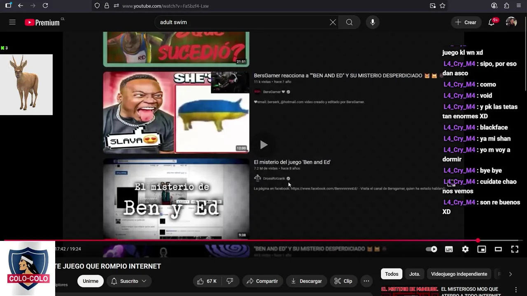Open the YouTube guide hamburger menu
The width and height of the screenshot is (527, 296).
tap(12, 22)
